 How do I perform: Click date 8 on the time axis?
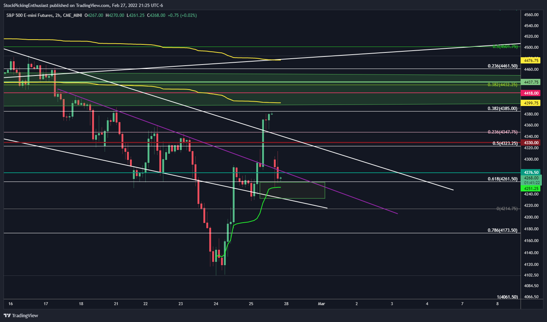[x=497, y=304]
